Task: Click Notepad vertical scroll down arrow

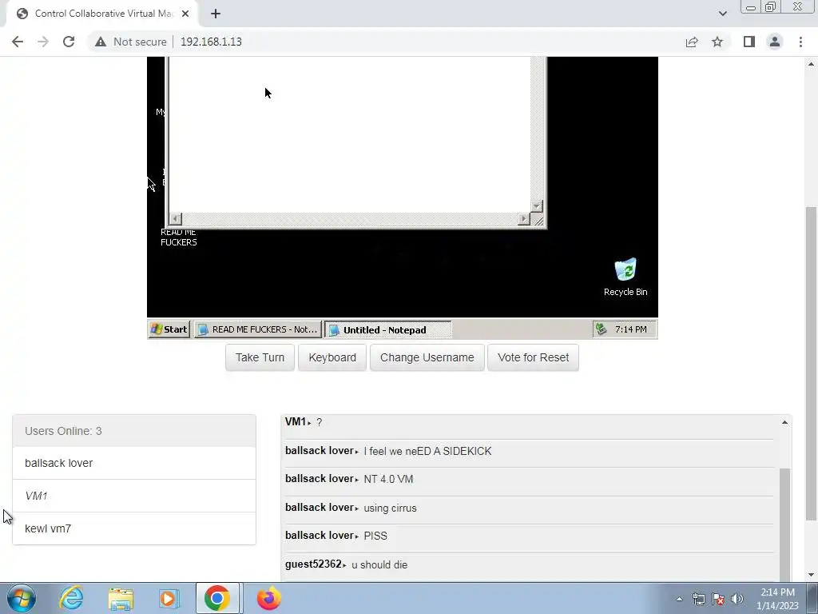Action: 537,206
